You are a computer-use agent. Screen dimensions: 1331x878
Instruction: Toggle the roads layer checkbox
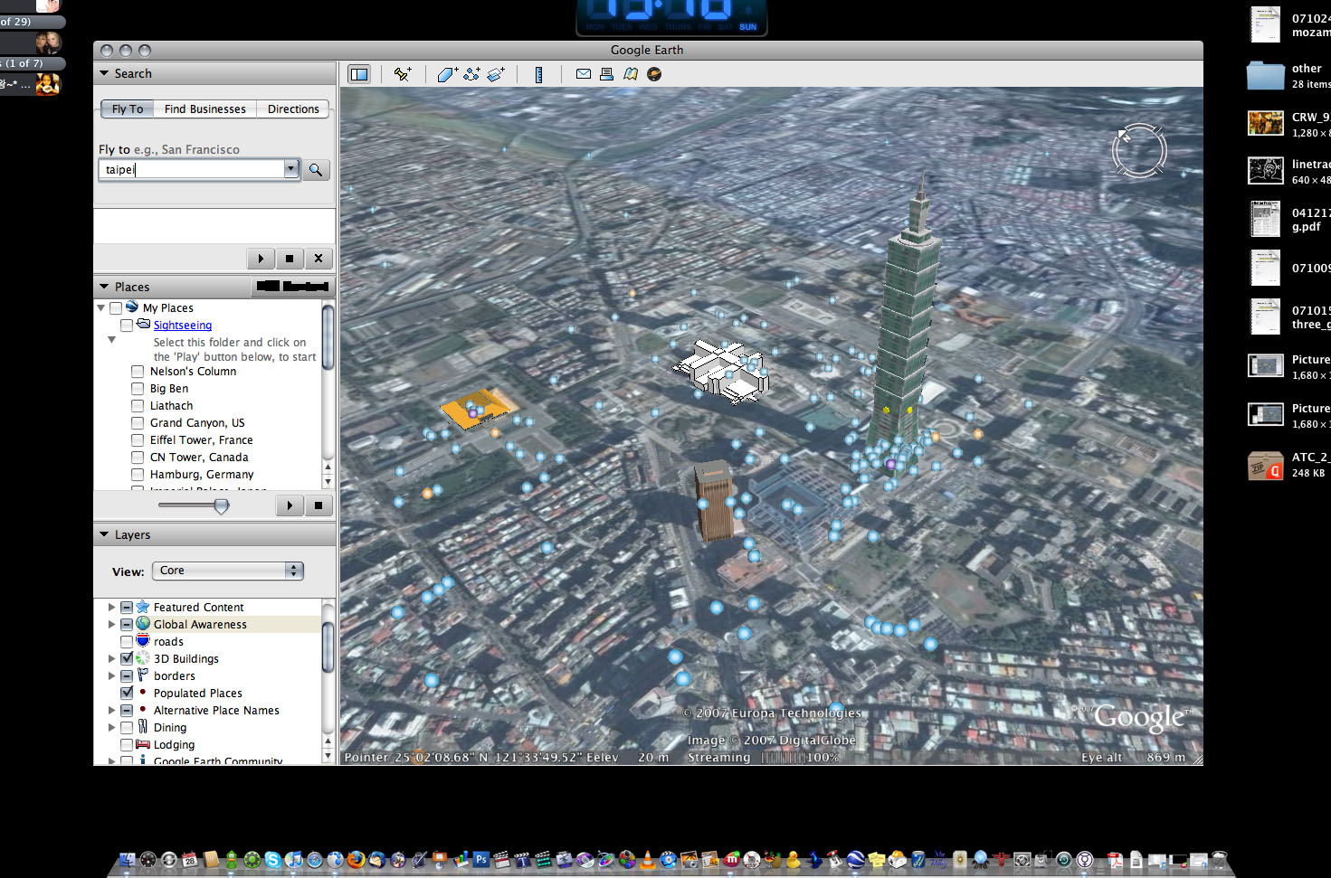[127, 642]
